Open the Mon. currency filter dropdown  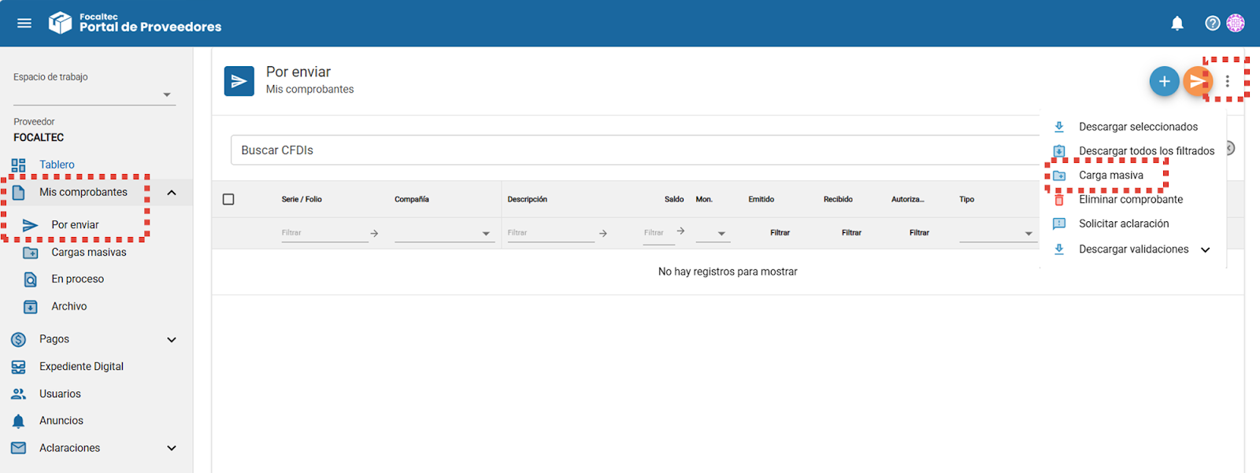[713, 233]
